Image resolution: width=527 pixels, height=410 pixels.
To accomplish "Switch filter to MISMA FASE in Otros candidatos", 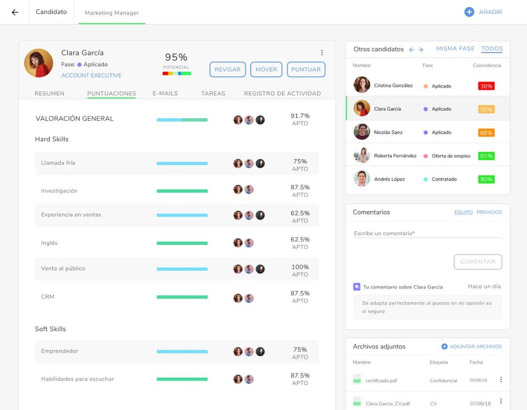I will (x=455, y=49).
